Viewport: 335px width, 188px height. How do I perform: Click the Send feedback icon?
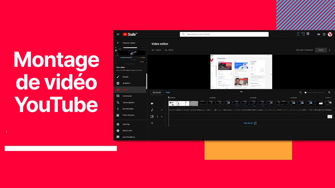tap(118, 137)
